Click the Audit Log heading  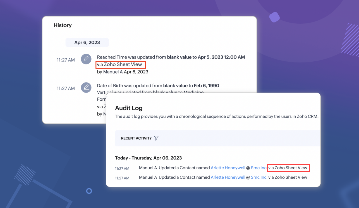129,108
